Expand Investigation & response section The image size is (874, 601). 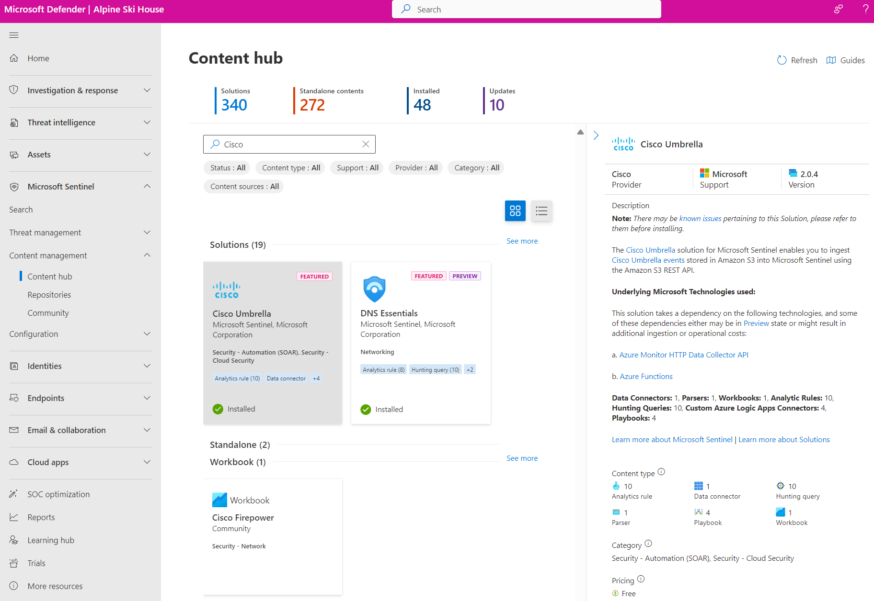coord(147,90)
